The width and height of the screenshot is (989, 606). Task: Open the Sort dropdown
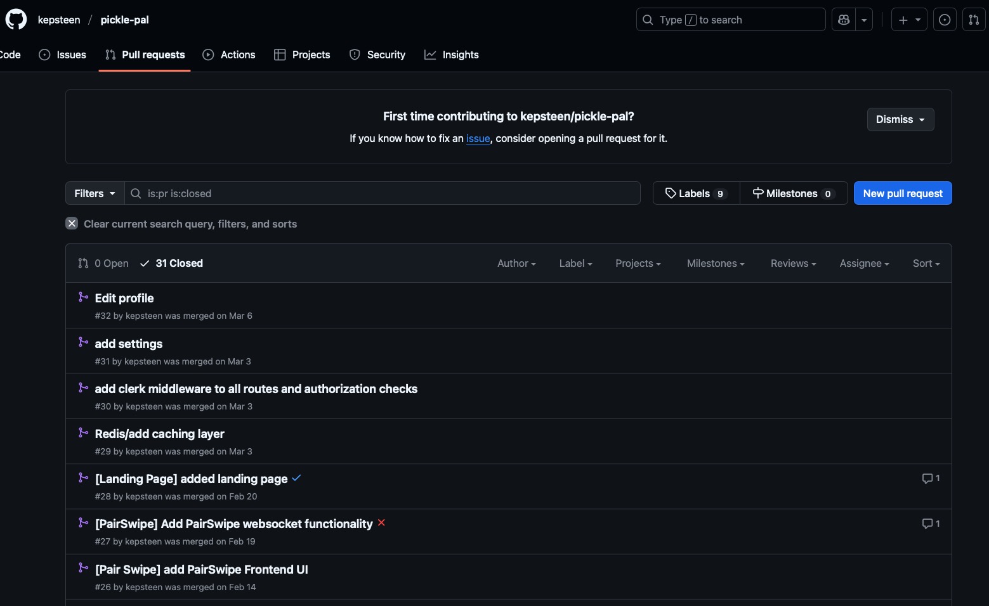point(926,263)
